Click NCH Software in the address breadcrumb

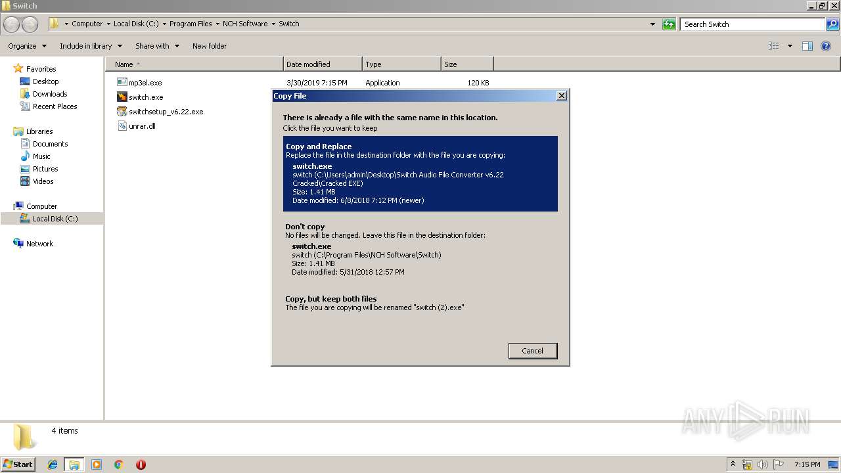pos(245,24)
